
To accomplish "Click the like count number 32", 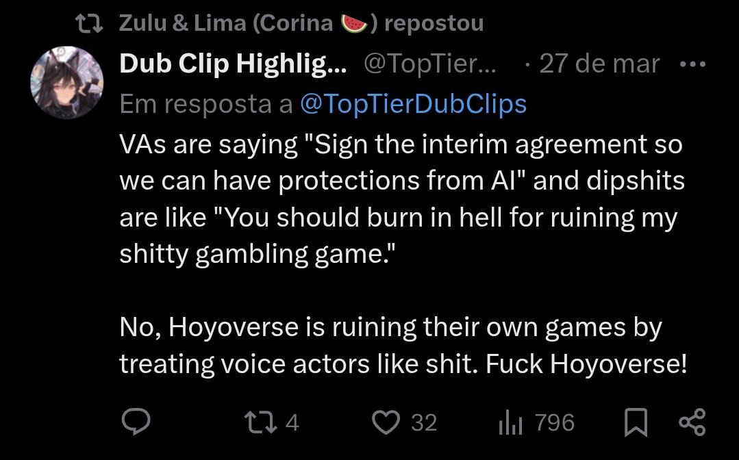I will [424, 422].
